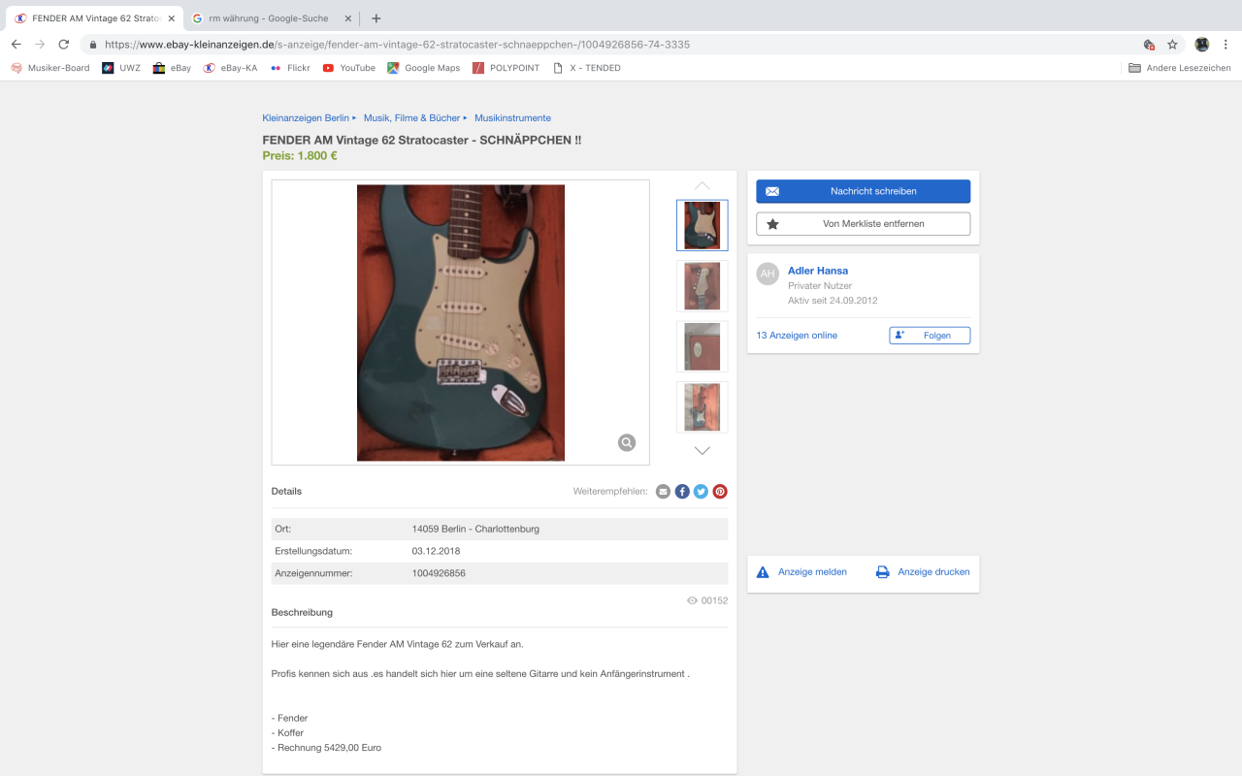
Task: Open the eBay-KA bookmark
Action: tap(231, 68)
